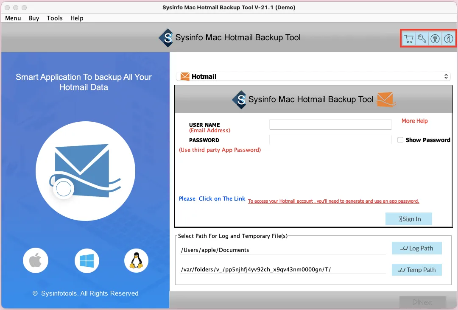Click the Apple macOS platform icon
The image size is (458, 310).
click(x=36, y=260)
